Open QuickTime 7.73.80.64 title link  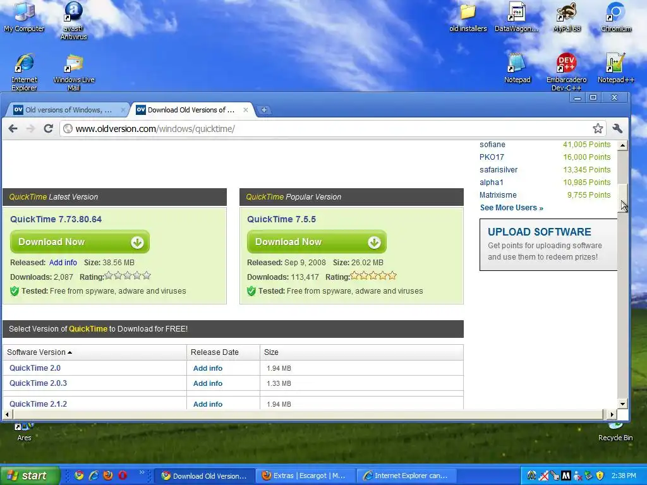56,219
